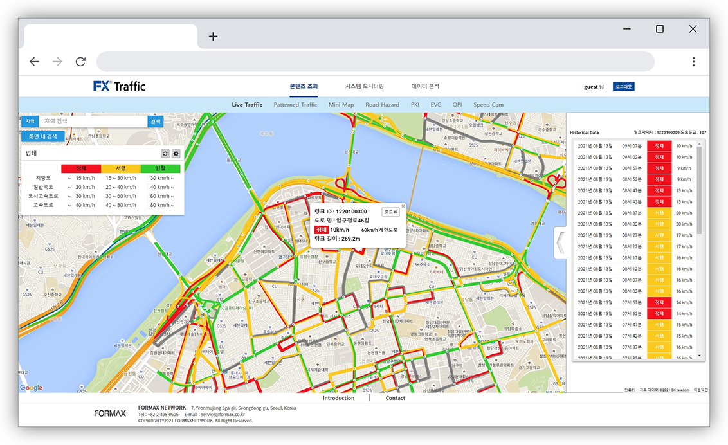The width and height of the screenshot is (728, 445).
Task: Click the red 정체 legend color
Action: pyautogui.click(x=81, y=168)
